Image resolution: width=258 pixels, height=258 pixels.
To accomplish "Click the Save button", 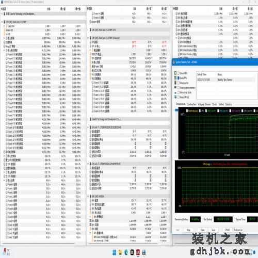I will coord(213,230).
